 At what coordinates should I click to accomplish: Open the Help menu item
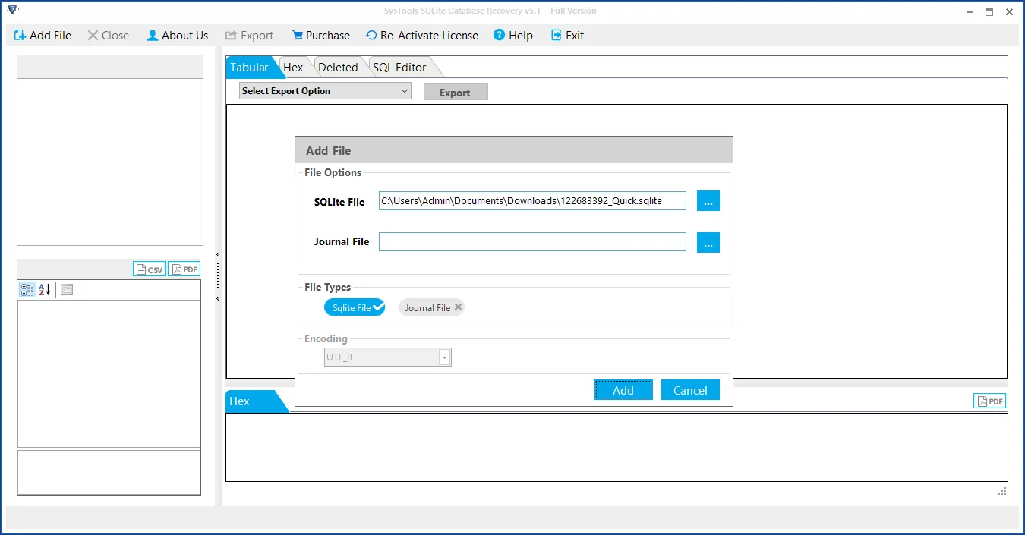513,36
